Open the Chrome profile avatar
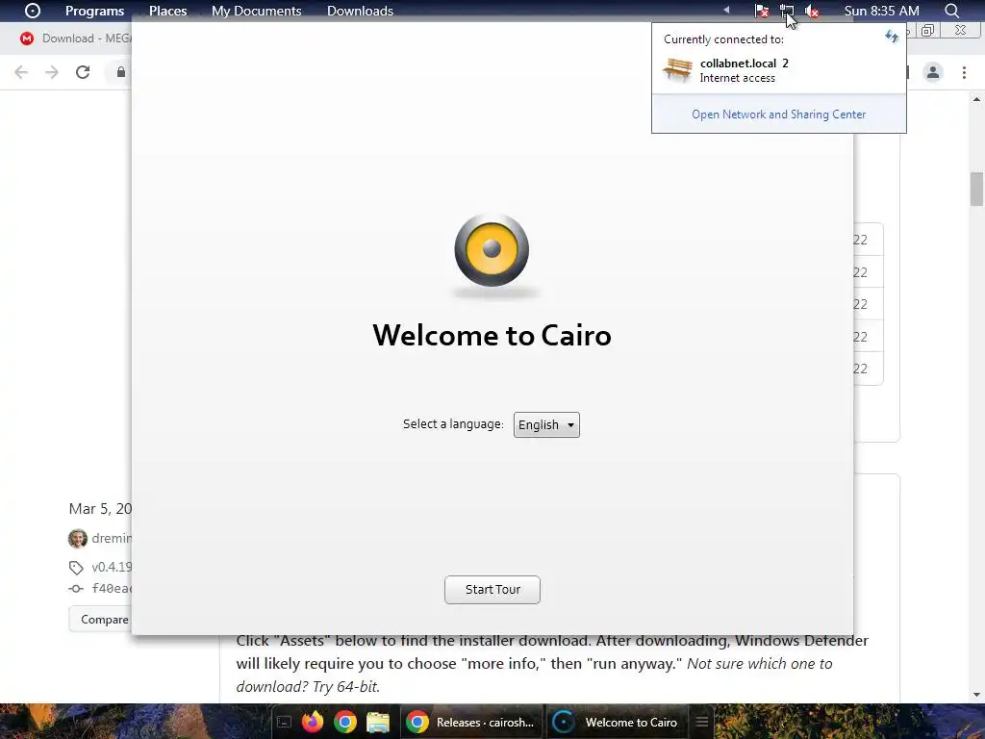 [x=933, y=72]
